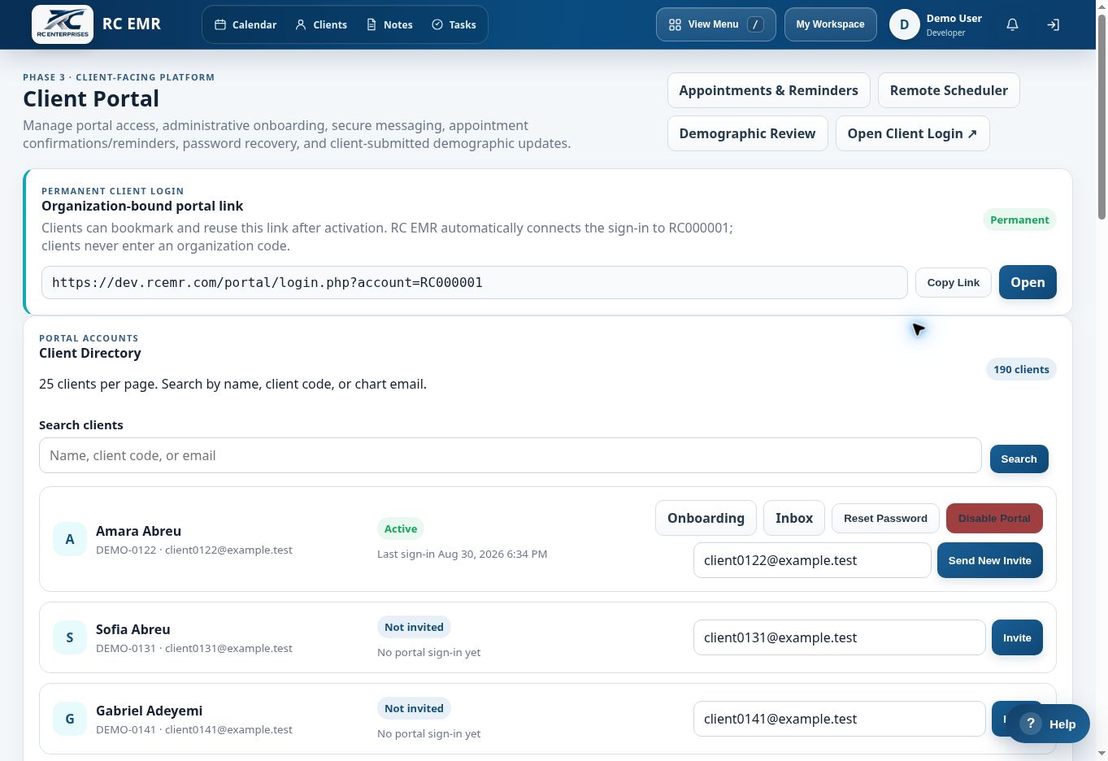Select the Sofia Abreu name
The image size is (1108, 761).
(133, 629)
